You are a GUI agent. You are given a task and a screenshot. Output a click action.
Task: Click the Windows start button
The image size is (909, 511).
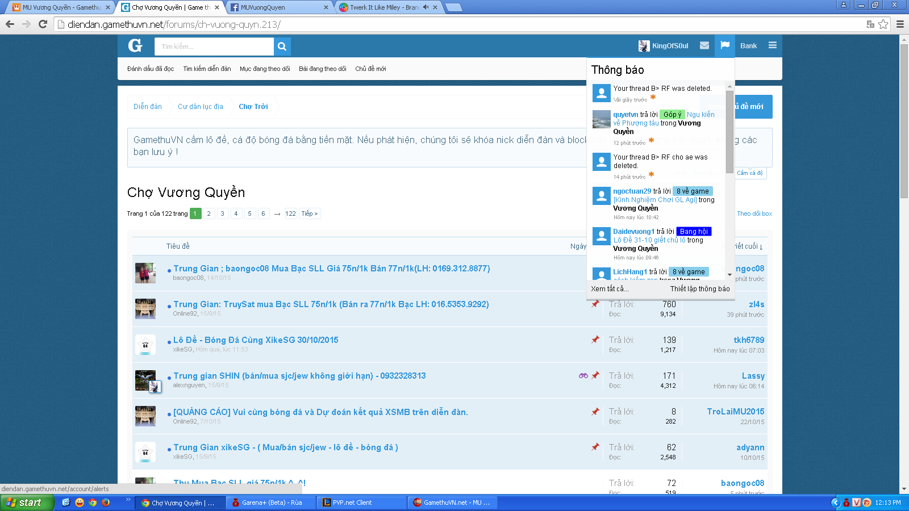27,502
